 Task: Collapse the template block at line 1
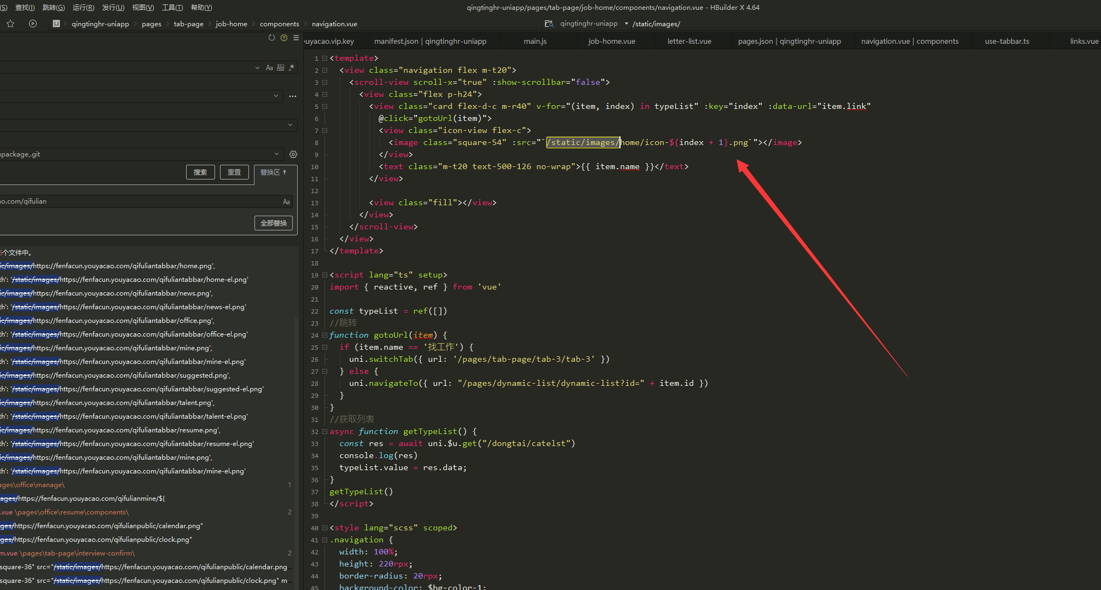[324, 58]
